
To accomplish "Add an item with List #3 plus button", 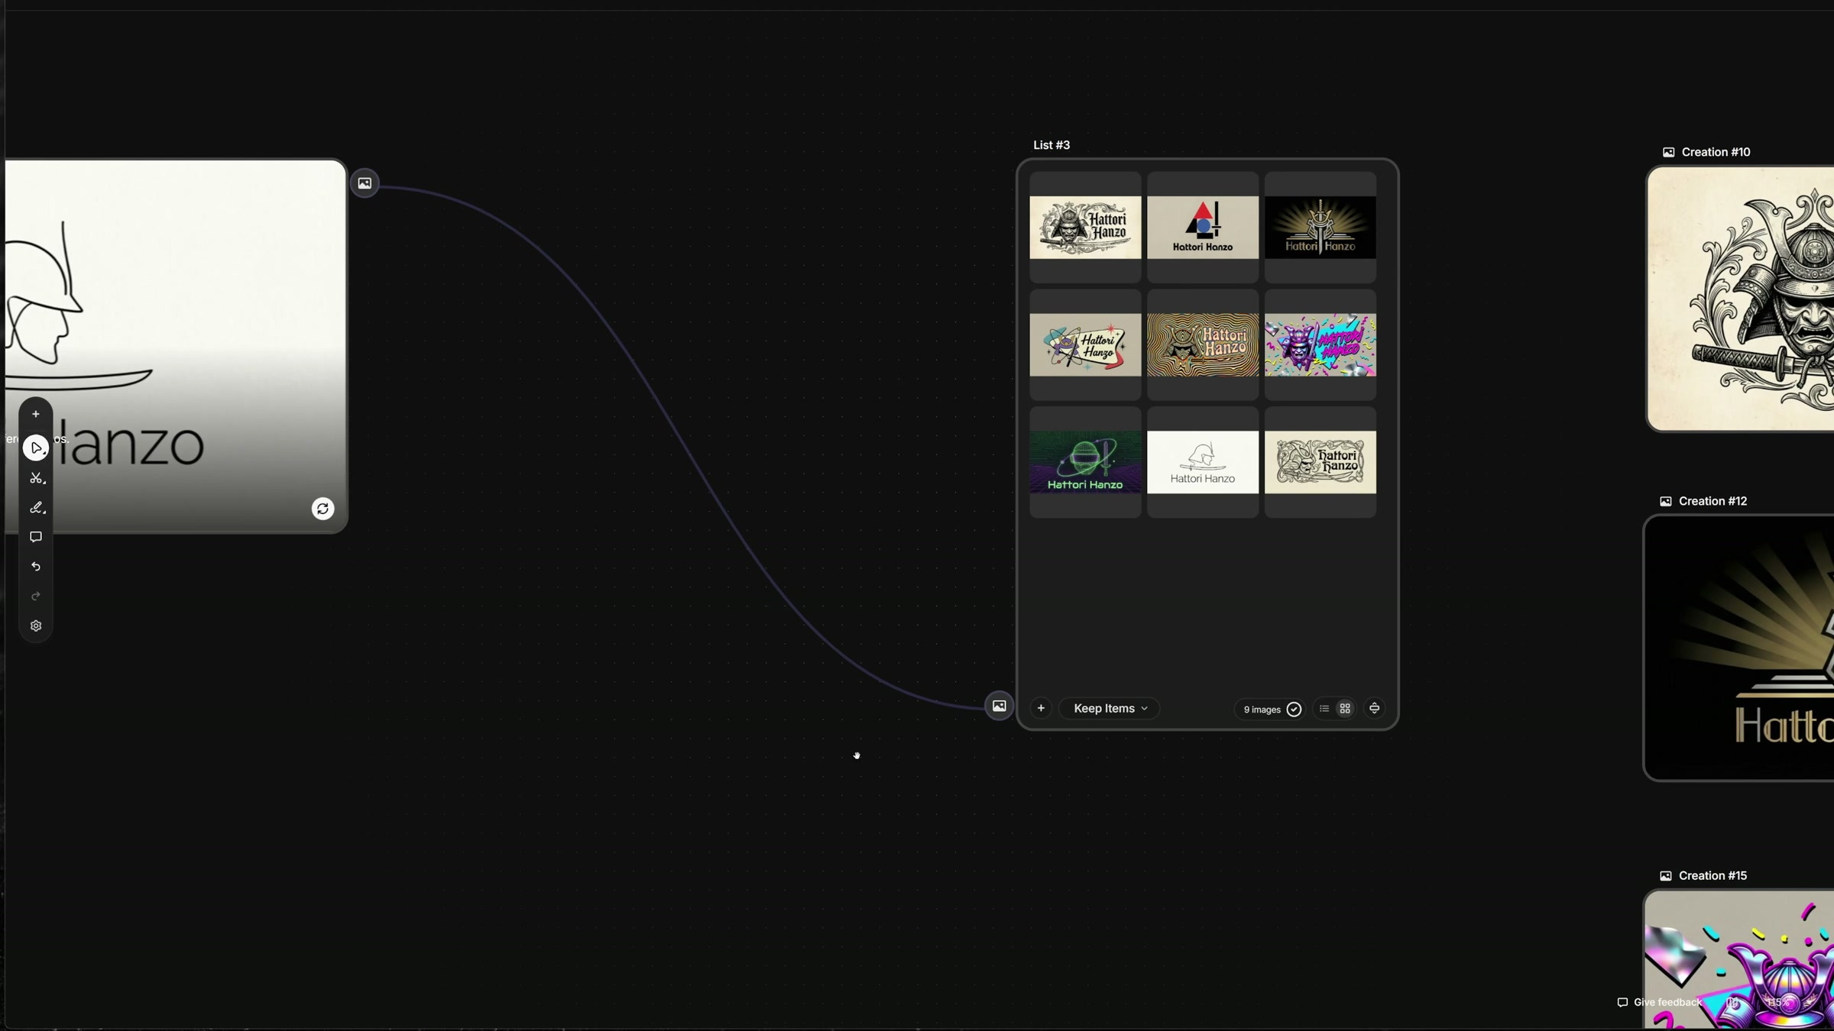I will pos(1041,709).
